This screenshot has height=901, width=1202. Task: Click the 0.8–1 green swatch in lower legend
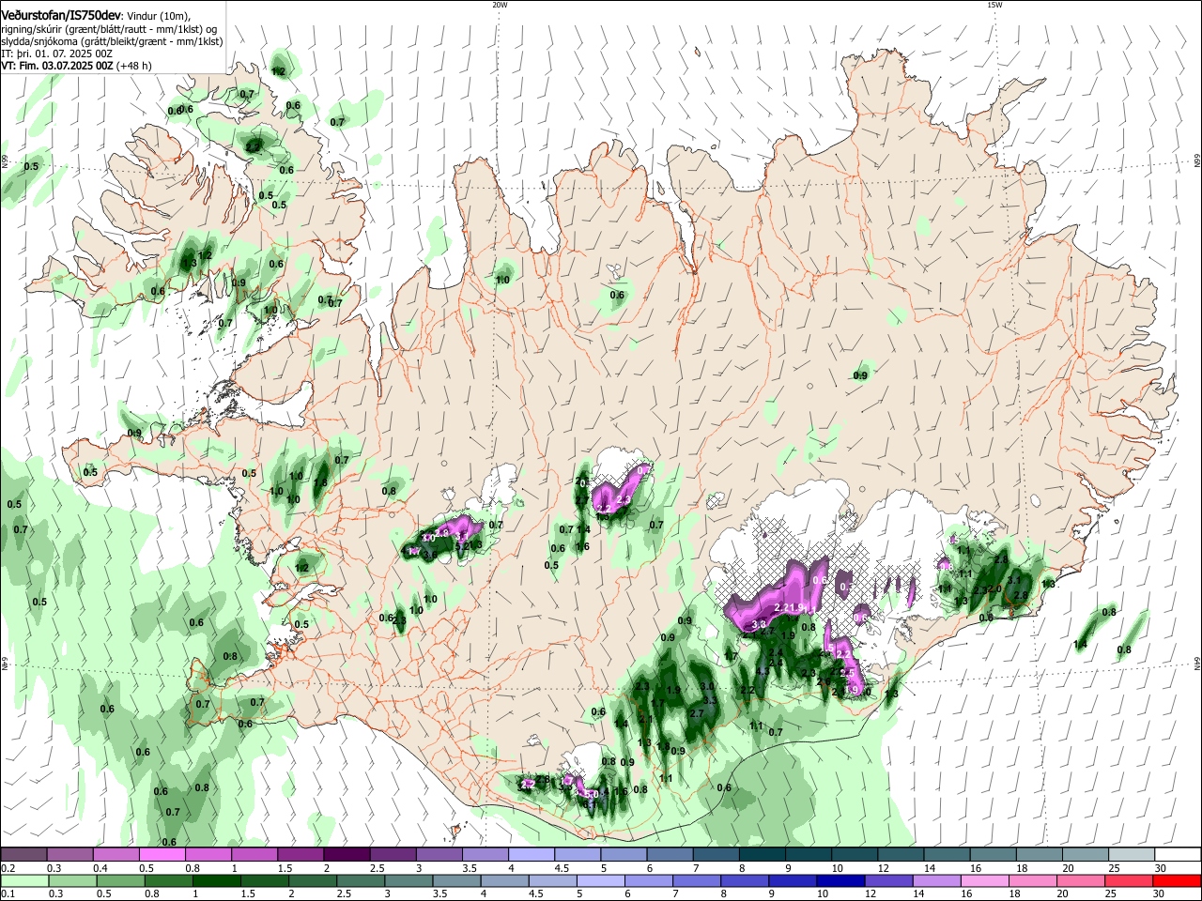coord(169,880)
